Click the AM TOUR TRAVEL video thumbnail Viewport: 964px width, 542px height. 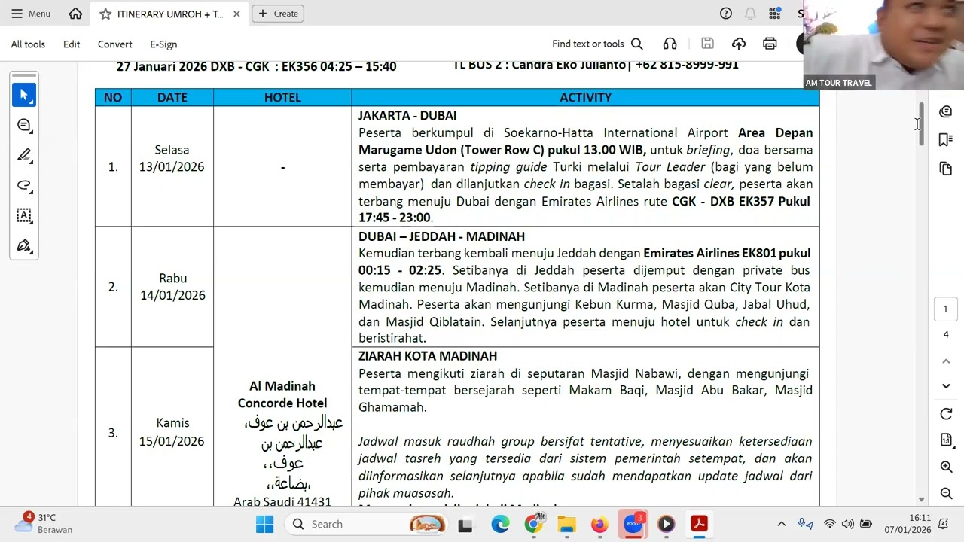[884, 45]
